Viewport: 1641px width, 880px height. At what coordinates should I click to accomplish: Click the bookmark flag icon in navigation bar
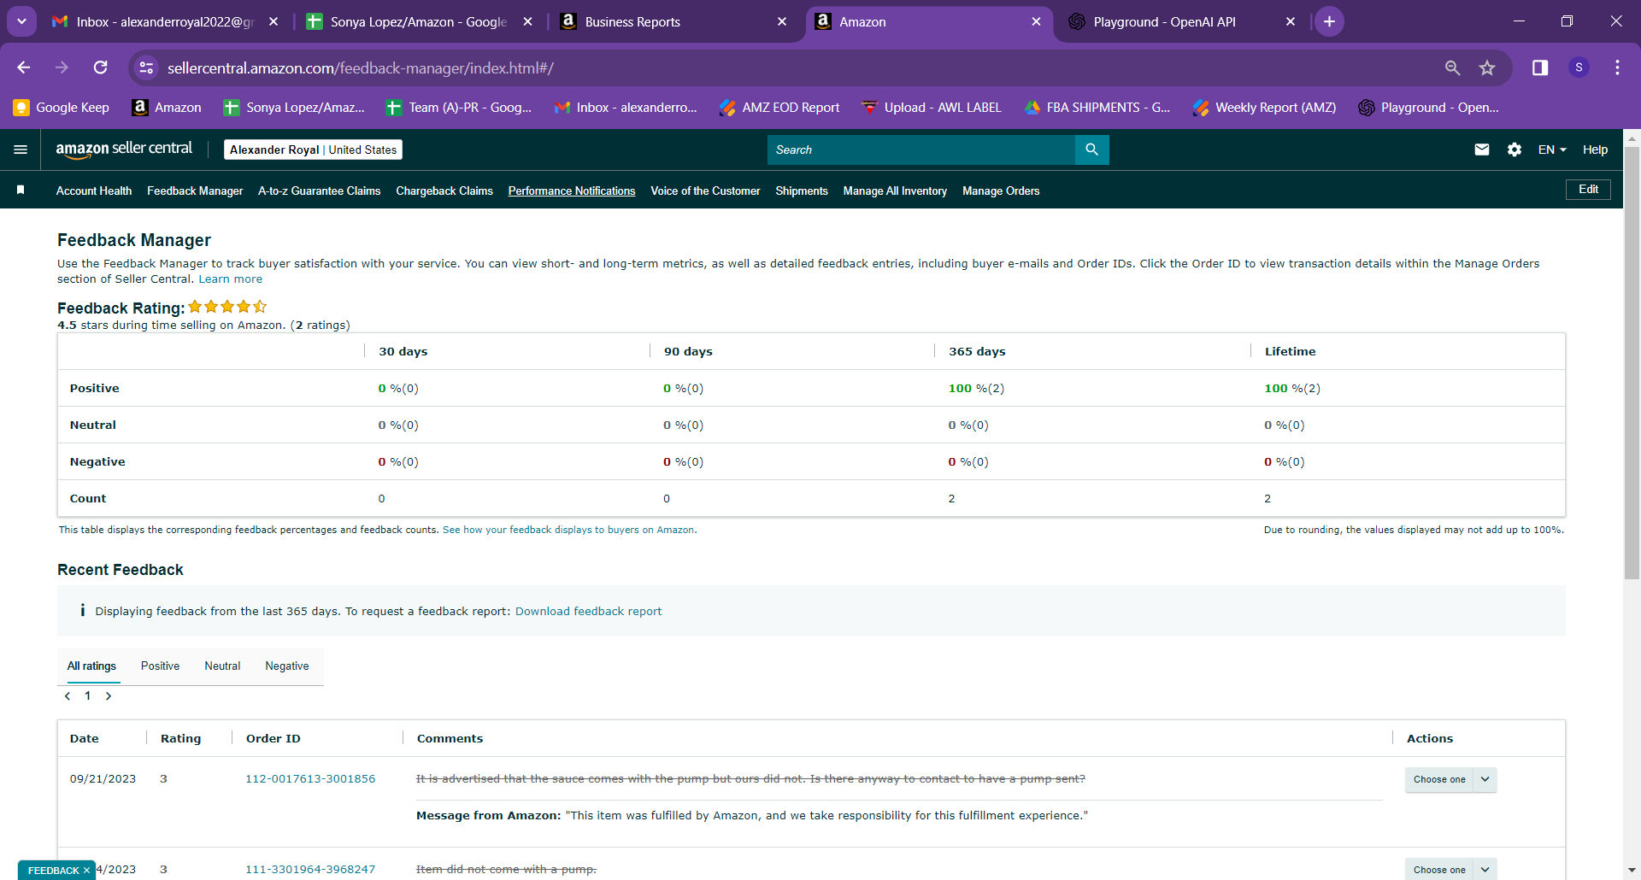(x=21, y=190)
